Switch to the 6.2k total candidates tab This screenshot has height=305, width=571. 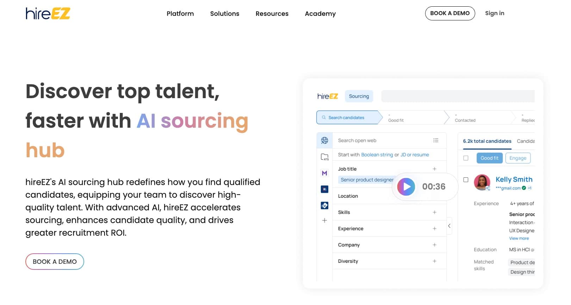click(487, 141)
